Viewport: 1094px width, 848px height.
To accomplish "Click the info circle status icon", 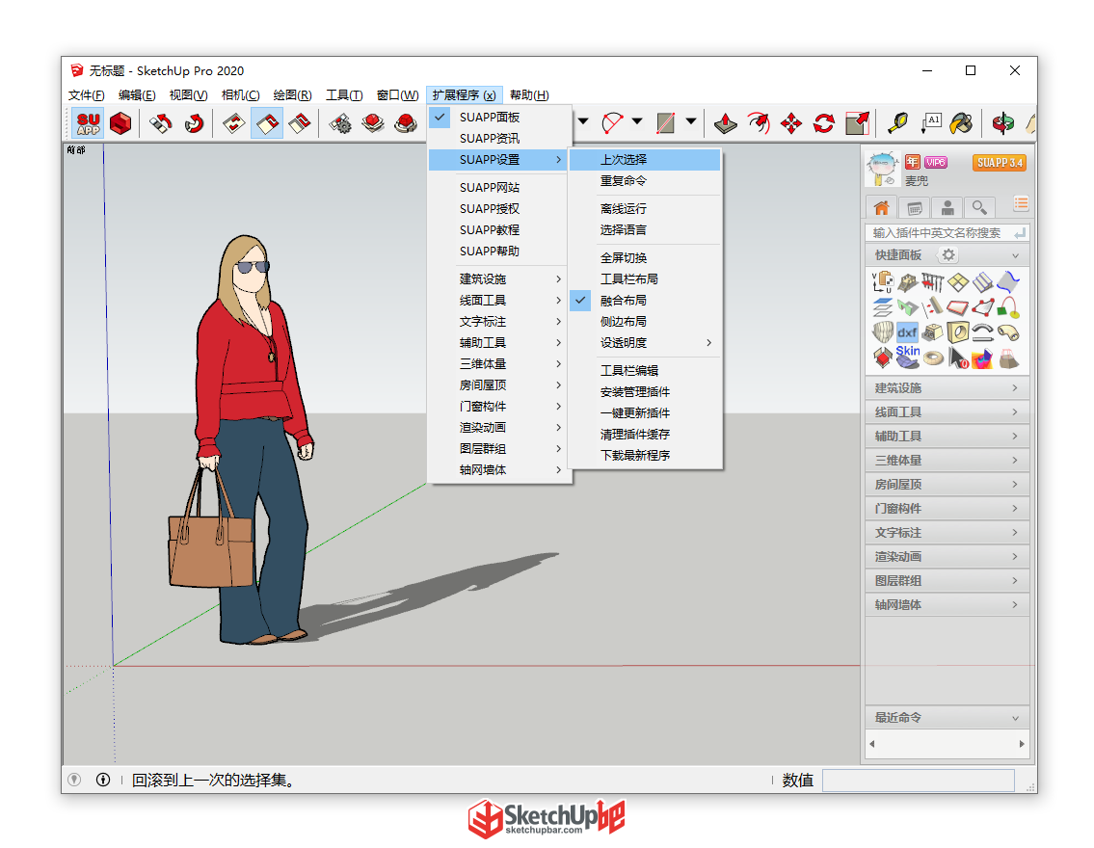I will click(x=102, y=780).
